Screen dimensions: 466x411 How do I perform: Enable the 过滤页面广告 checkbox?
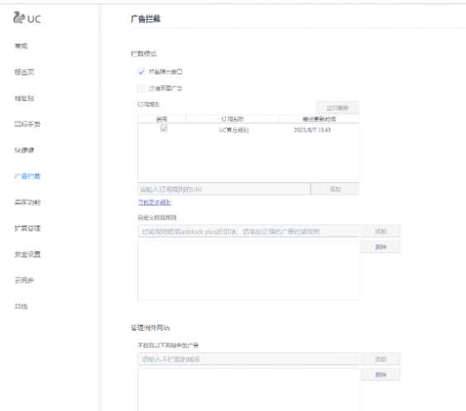tap(142, 89)
